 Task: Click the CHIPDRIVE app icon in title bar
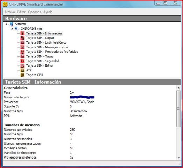(5, 4)
